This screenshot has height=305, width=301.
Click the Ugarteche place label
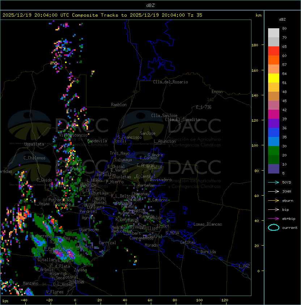89,230
